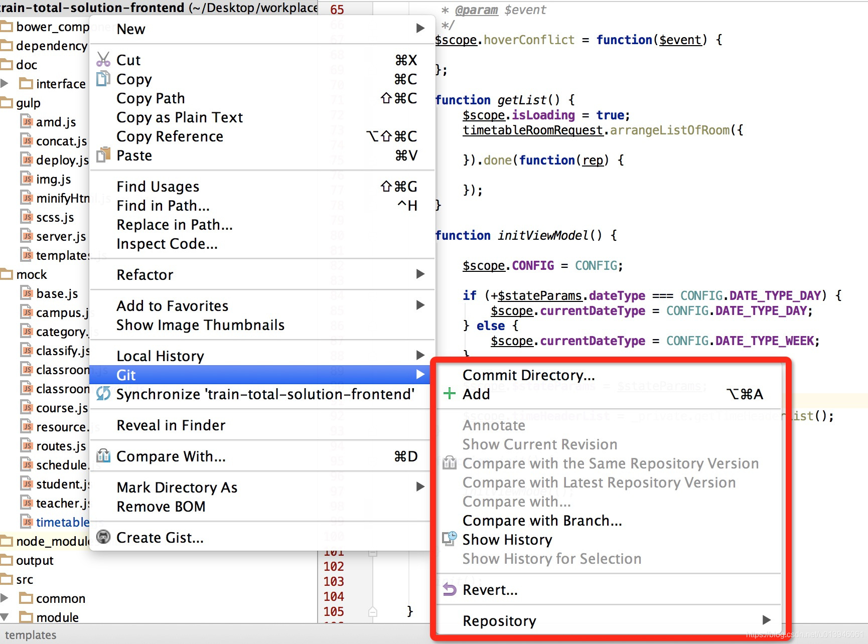This screenshot has height=644, width=868.
Task: Click the Show History clock icon
Action: click(450, 539)
